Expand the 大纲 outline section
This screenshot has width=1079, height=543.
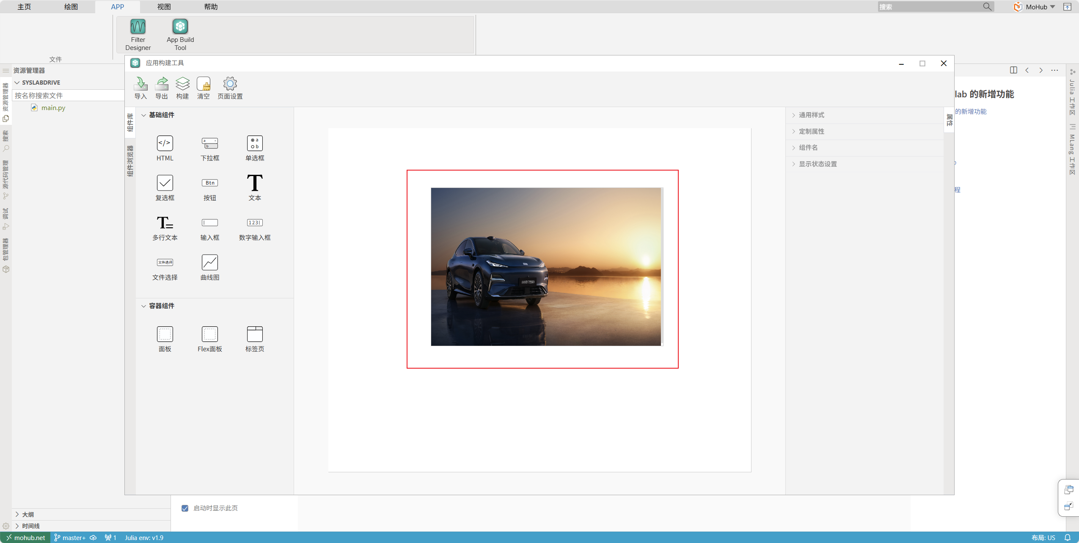[x=17, y=515]
